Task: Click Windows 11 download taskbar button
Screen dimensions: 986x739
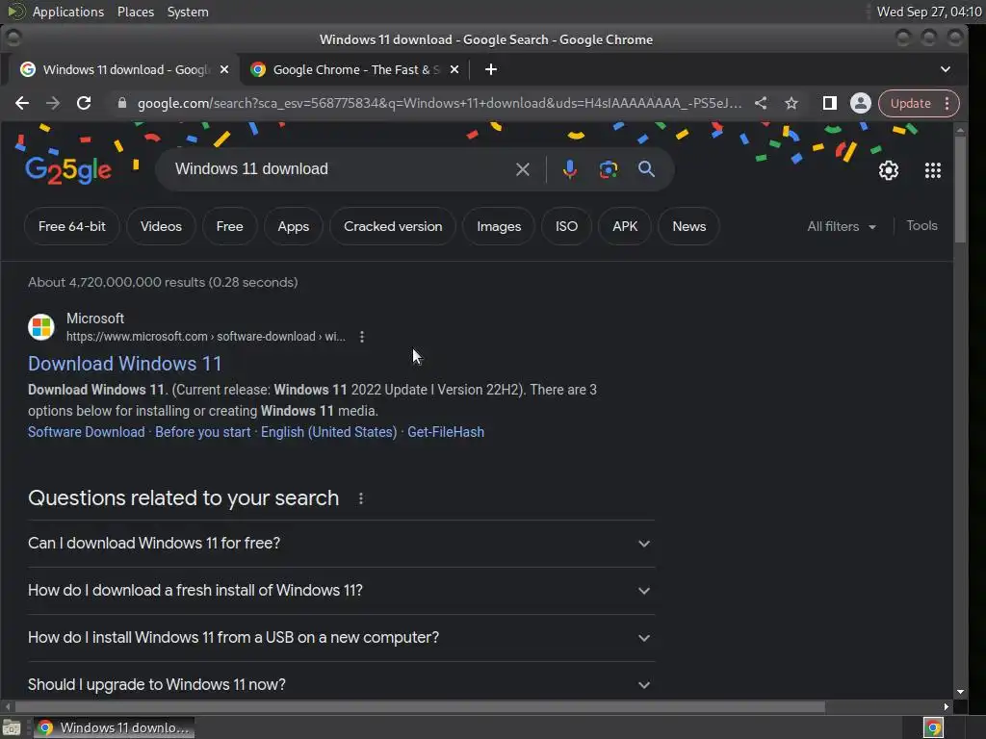Action: (114, 727)
